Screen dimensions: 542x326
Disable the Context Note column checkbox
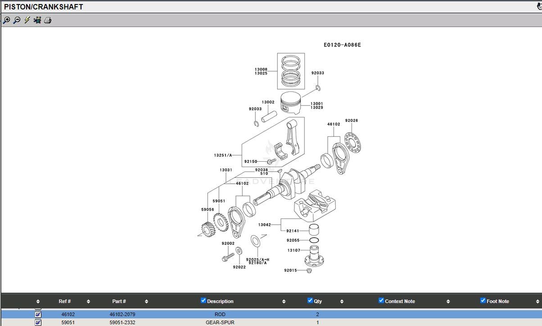click(x=381, y=301)
